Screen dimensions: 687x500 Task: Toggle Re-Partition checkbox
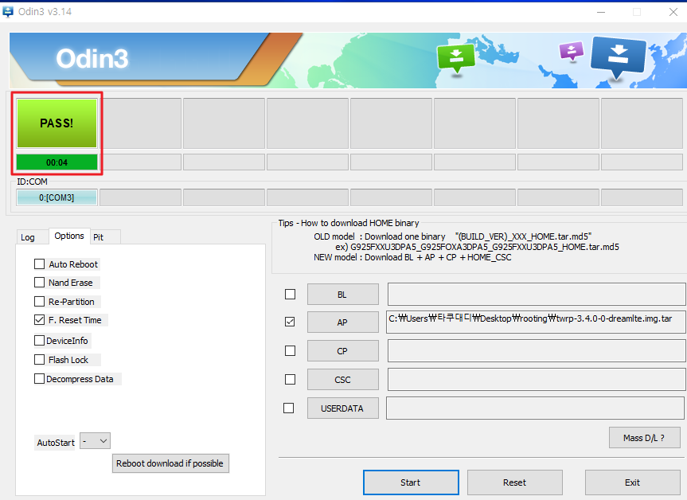tap(40, 302)
